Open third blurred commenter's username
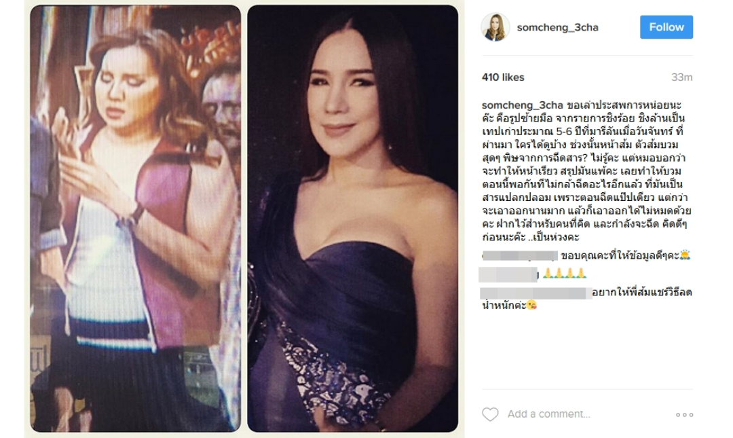The height and width of the screenshot is (438, 733). [535, 293]
